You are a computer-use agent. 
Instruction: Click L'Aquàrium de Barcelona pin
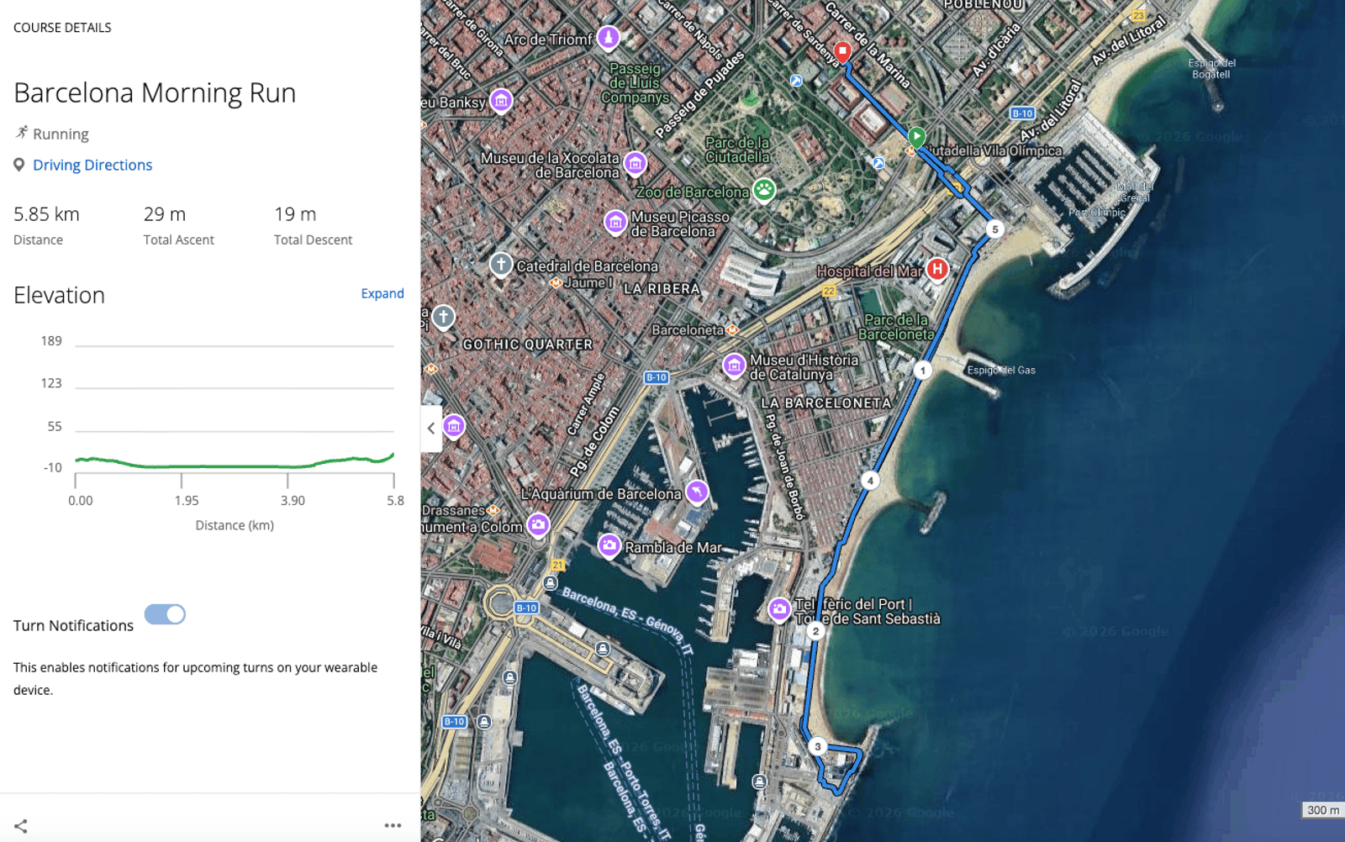click(697, 492)
